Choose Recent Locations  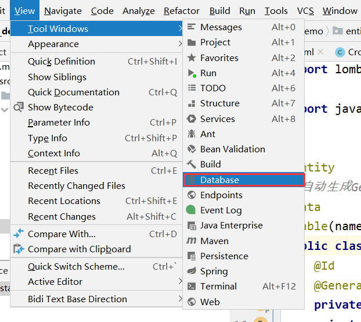point(96,201)
